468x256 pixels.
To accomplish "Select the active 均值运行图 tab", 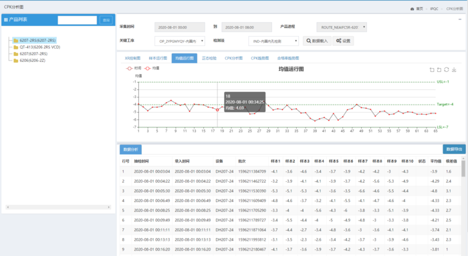I will pos(184,59).
